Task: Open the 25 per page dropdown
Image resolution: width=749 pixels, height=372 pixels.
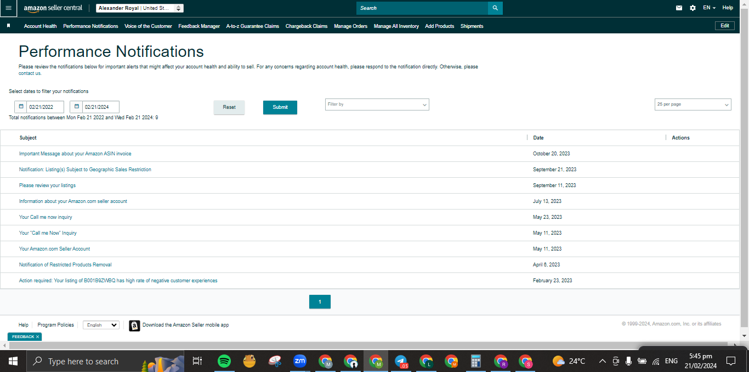Action: (693, 104)
